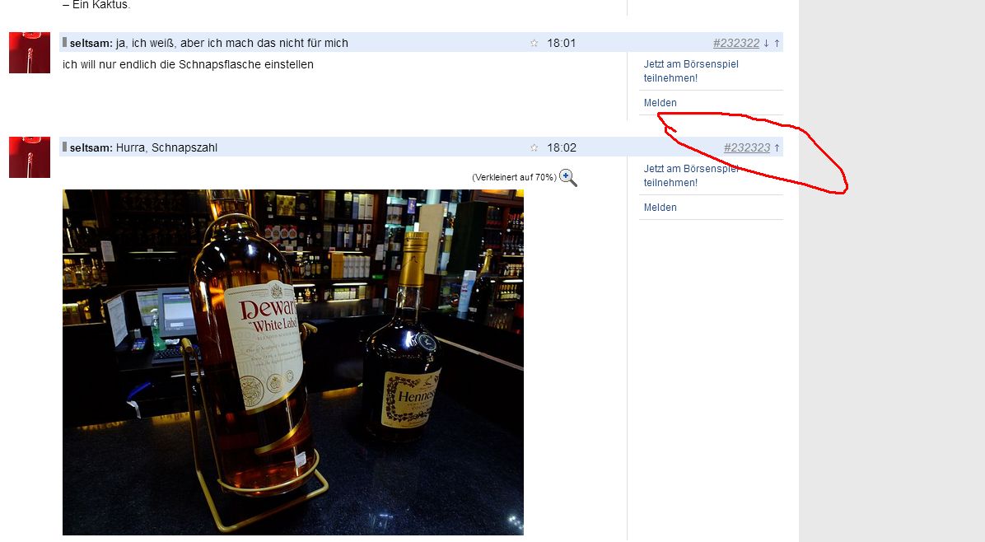The width and height of the screenshot is (985, 542).
Task: Open seltsam username on the 18:01 post
Action: click(91, 44)
